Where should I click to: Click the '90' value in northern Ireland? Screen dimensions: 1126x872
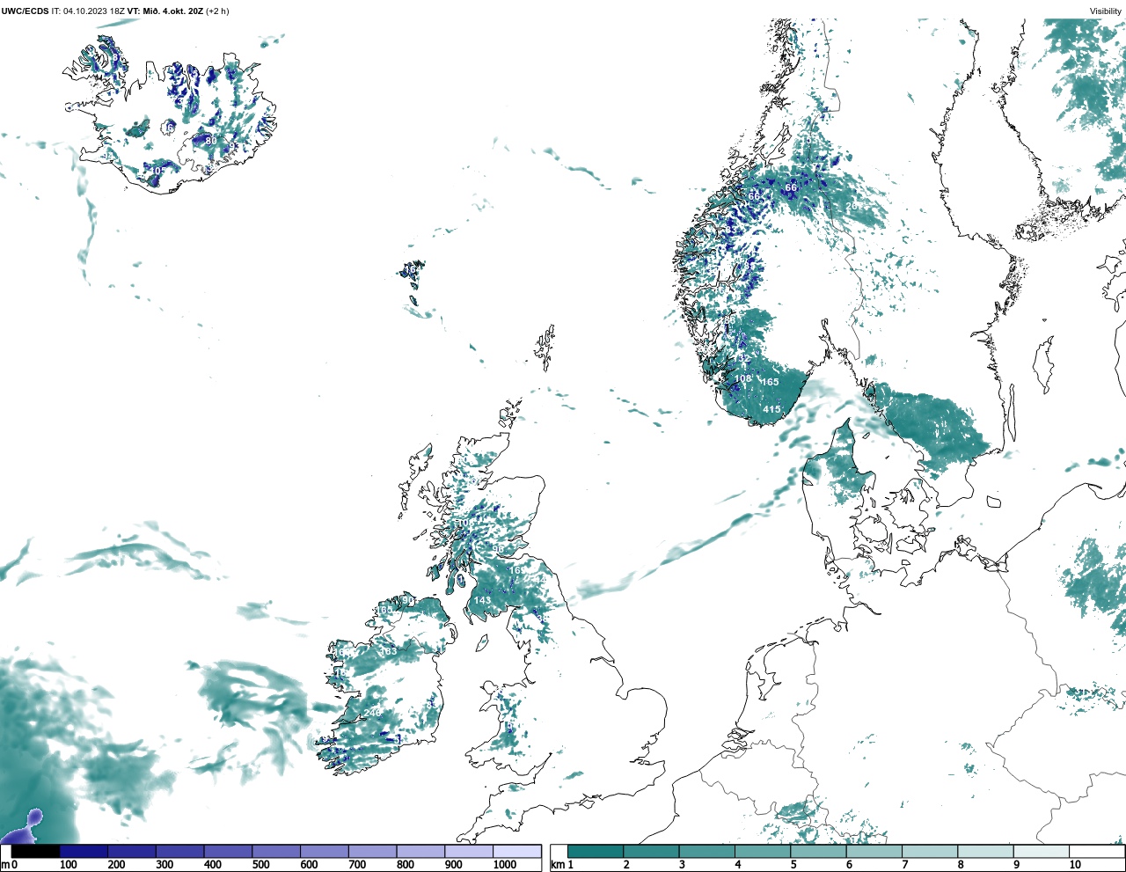click(408, 600)
